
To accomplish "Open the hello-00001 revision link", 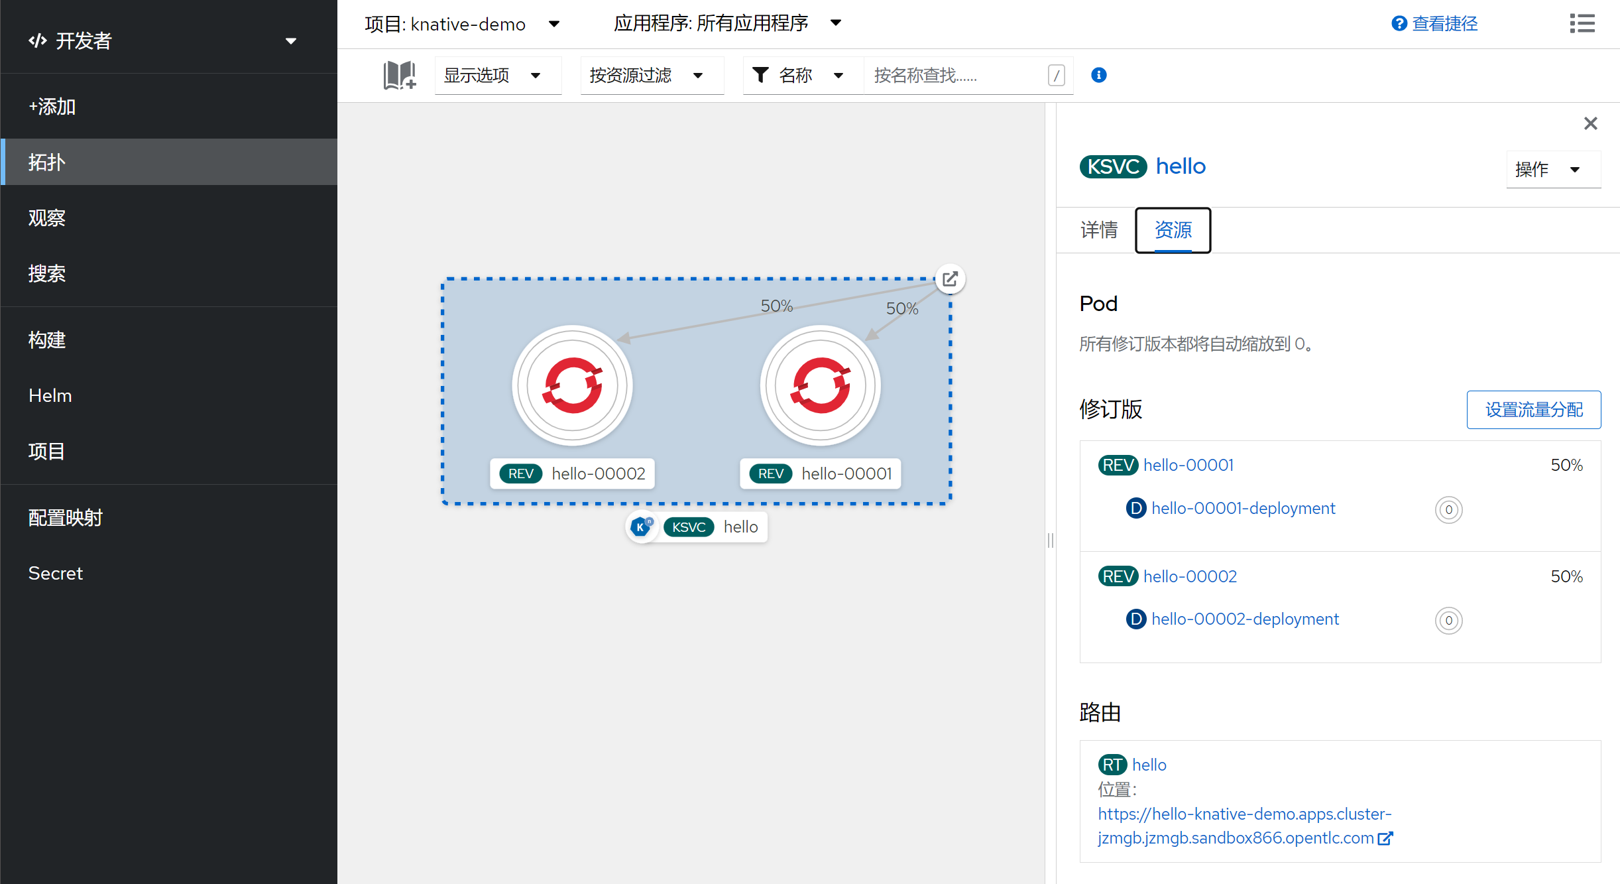I will point(1188,466).
